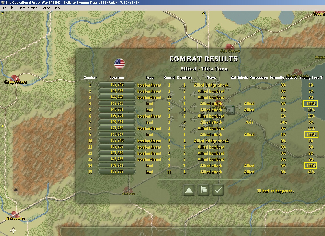Click the map scroll-up arrow at top
This screenshot has height=236, width=325.
[203, 13]
